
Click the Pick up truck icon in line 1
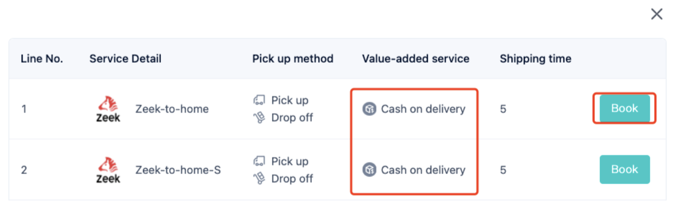[x=259, y=100]
